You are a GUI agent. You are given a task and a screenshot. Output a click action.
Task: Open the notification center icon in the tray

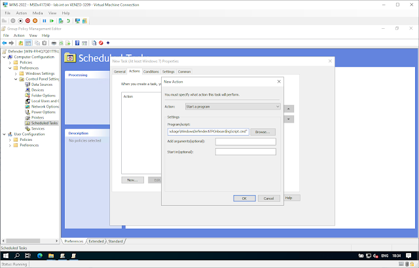(x=409, y=256)
